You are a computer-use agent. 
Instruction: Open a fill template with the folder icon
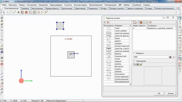141,64
